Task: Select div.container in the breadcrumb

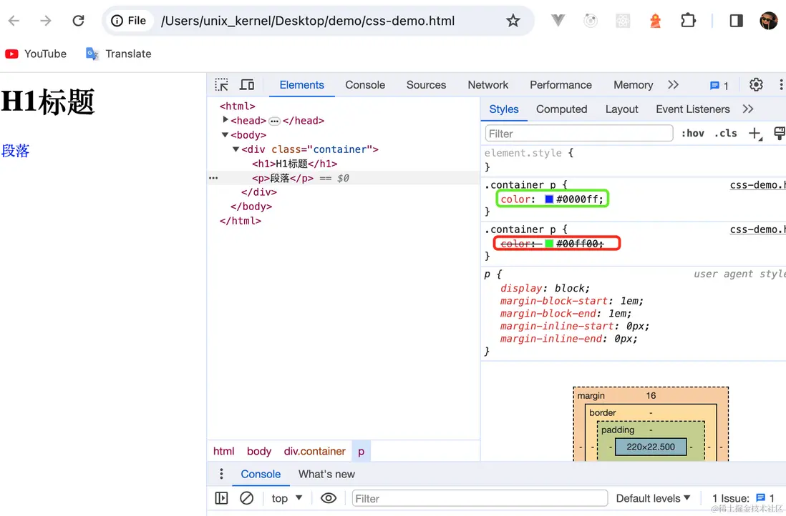Action: (314, 451)
